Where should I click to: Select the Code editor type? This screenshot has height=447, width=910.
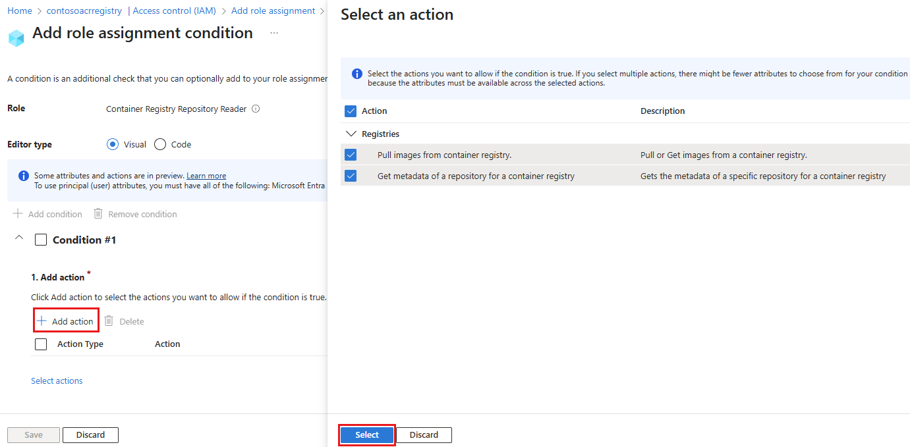click(160, 145)
